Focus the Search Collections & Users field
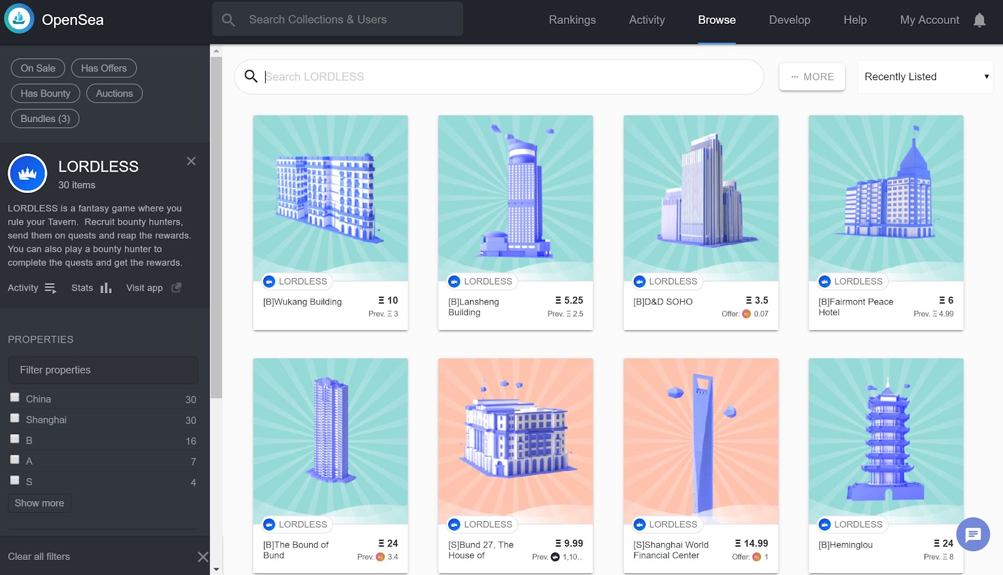The image size is (1003, 575). [338, 19]
